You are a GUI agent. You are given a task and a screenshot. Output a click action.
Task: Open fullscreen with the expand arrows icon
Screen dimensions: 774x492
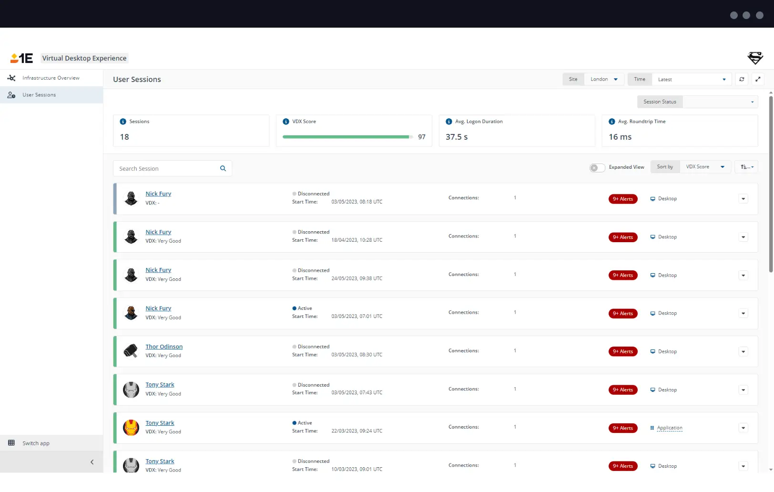[758, 79]
